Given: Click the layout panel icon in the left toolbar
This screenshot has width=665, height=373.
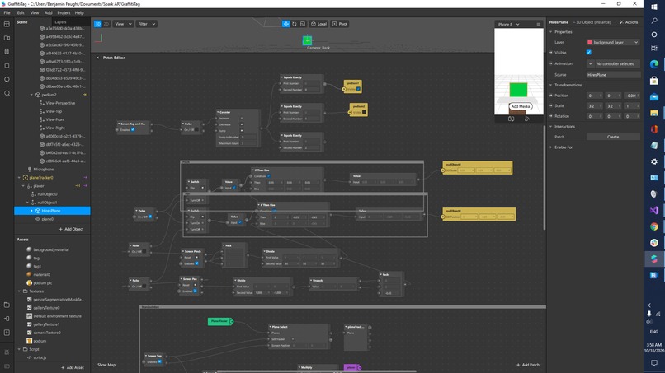Looking at the screenshot, I should tap(7, 24).
